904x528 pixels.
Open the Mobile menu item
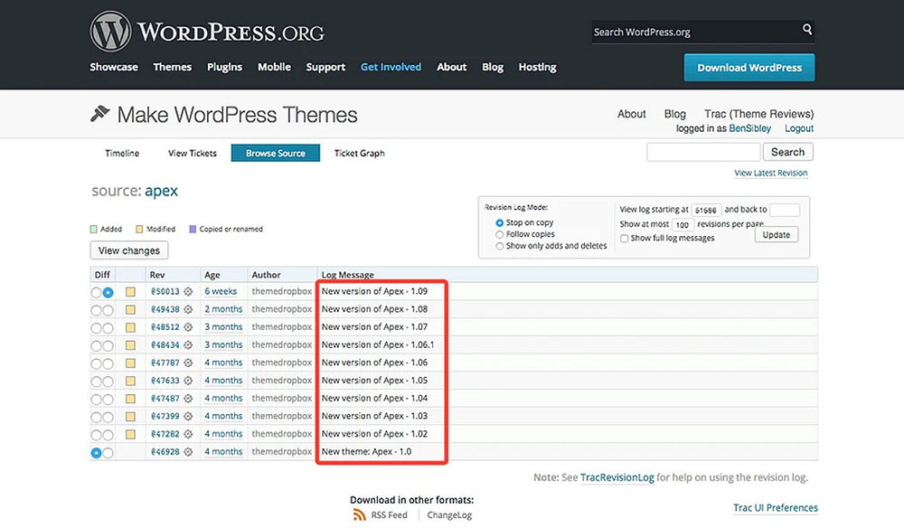pyautogui.click(x=274, y=67)
